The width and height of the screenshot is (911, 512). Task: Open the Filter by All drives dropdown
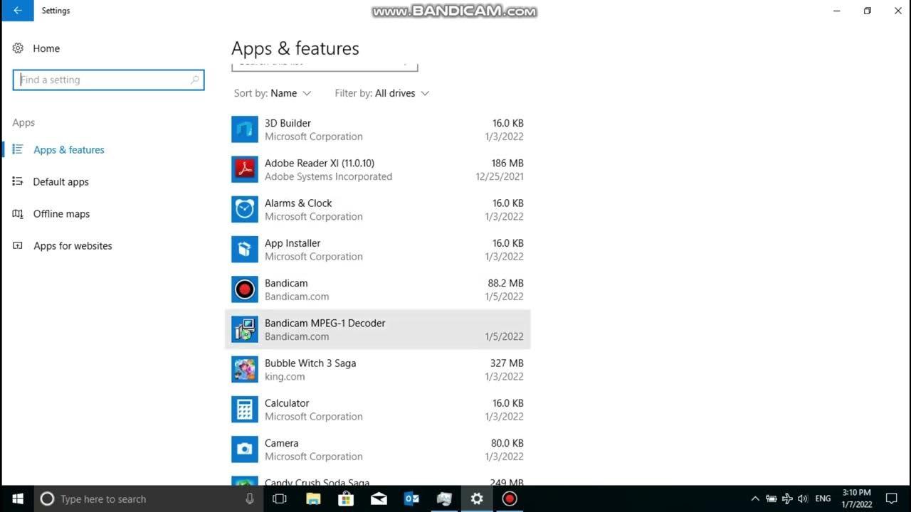coord(382,93)
